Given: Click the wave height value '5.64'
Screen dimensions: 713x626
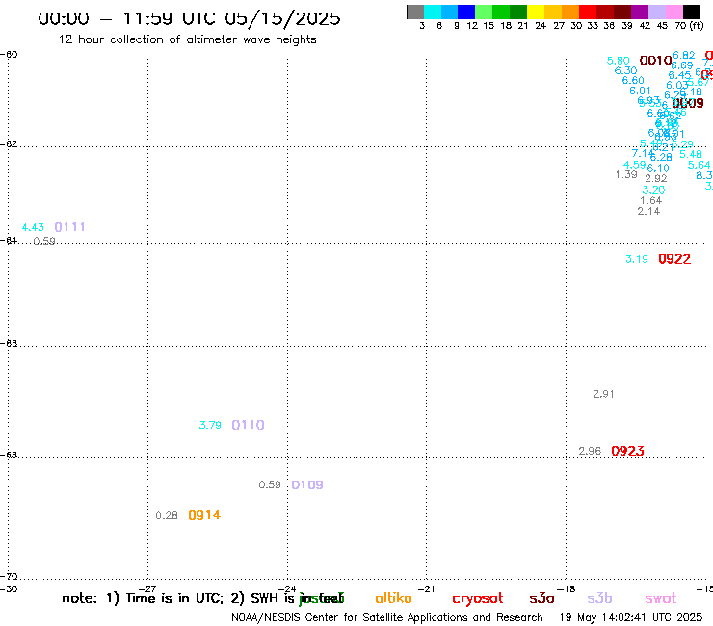Looking at the screenshot, I should click(699, 165).
